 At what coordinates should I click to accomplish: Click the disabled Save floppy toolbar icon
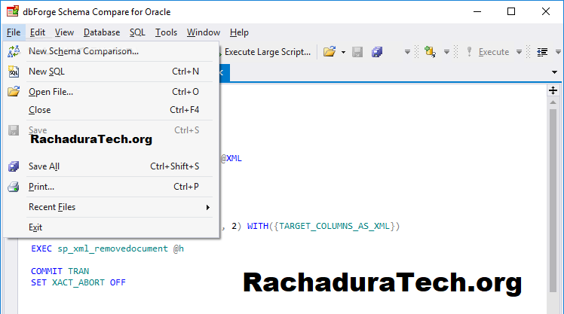(357, 52)
